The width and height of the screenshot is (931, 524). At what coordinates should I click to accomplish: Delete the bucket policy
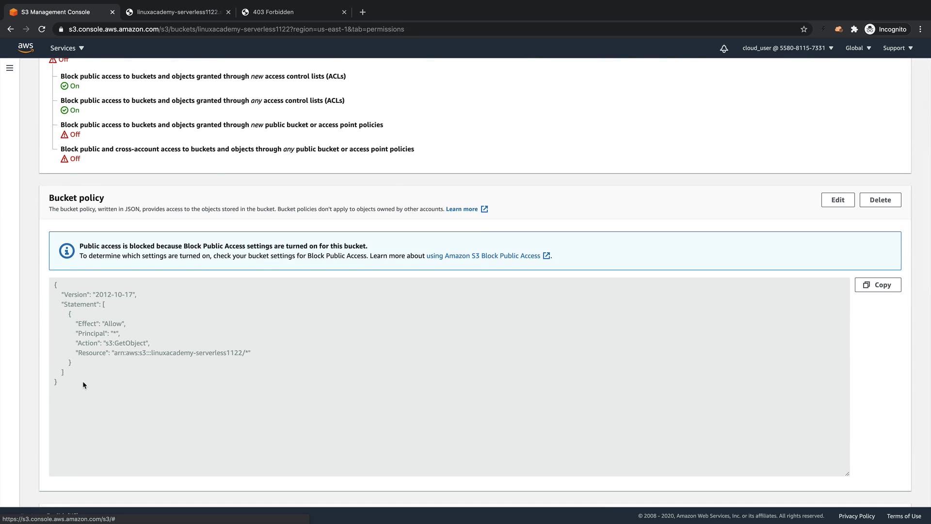coord(880,200)
